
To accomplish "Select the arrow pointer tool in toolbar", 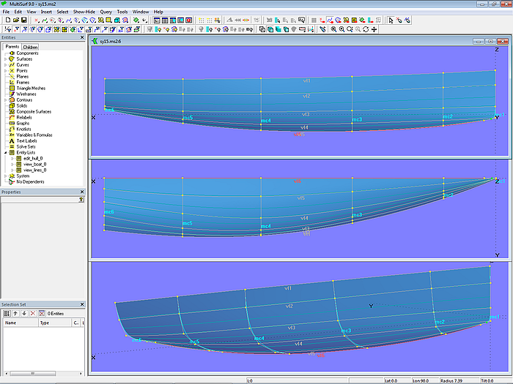I will (391, 20).
